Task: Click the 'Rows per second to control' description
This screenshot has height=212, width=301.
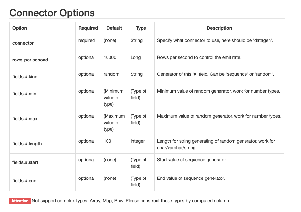Action: pos(199,57)
